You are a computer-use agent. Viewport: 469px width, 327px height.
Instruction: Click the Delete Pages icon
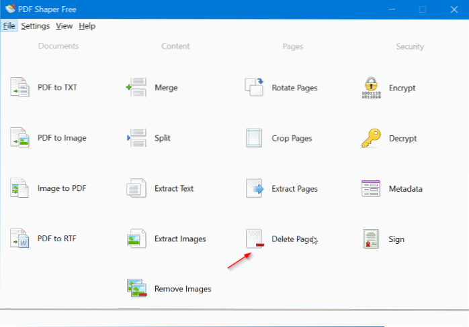(x=254, y=239)
